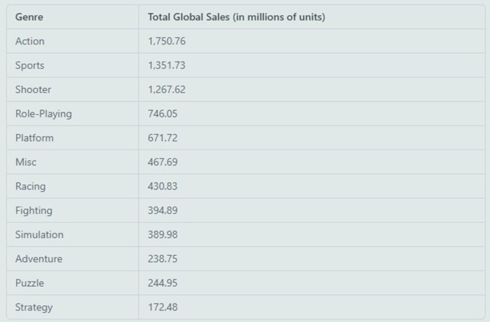Screen dimensions: 490x322
Task: Click the 467.69 sales value
Action: 163,162
